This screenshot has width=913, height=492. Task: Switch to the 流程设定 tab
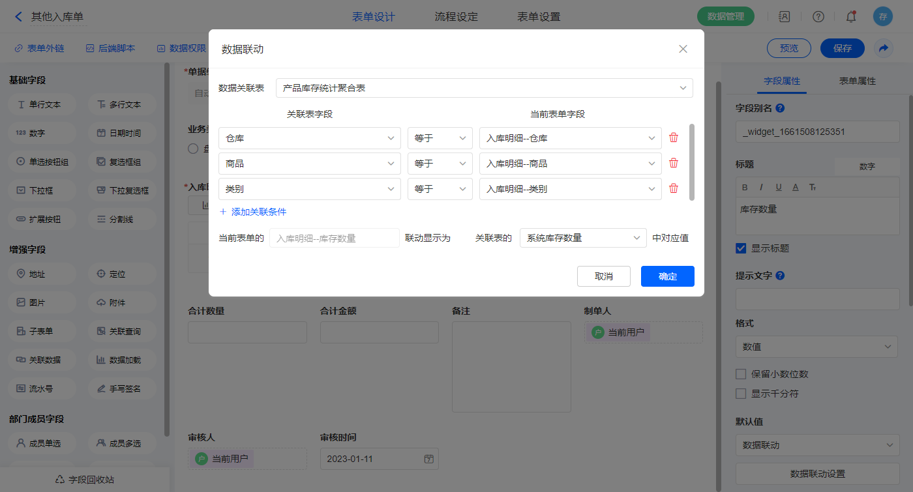[x=456, y=17]
